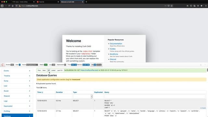Show the sidebars toolbar icon
Screen dimensions: 208x117
click(191, 6)
